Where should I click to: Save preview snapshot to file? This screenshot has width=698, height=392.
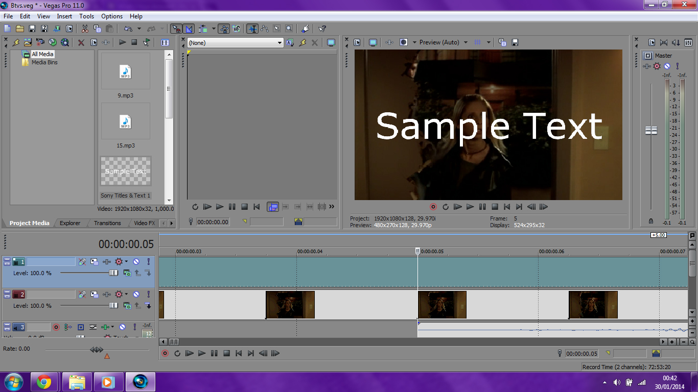pyautogui.click(x=515, y=42)
